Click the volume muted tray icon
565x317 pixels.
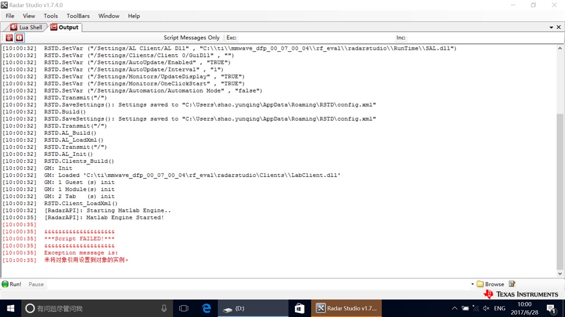click(486, 308)
